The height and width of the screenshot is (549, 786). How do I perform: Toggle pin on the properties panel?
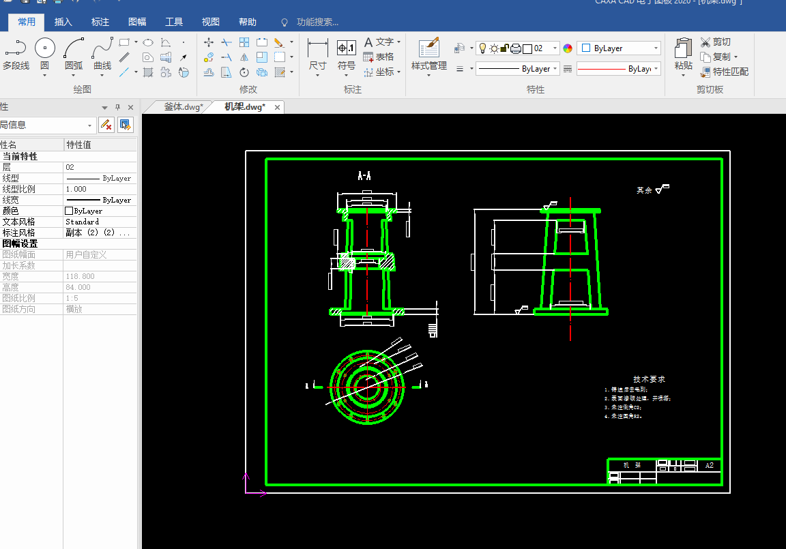tap(117, 107)
